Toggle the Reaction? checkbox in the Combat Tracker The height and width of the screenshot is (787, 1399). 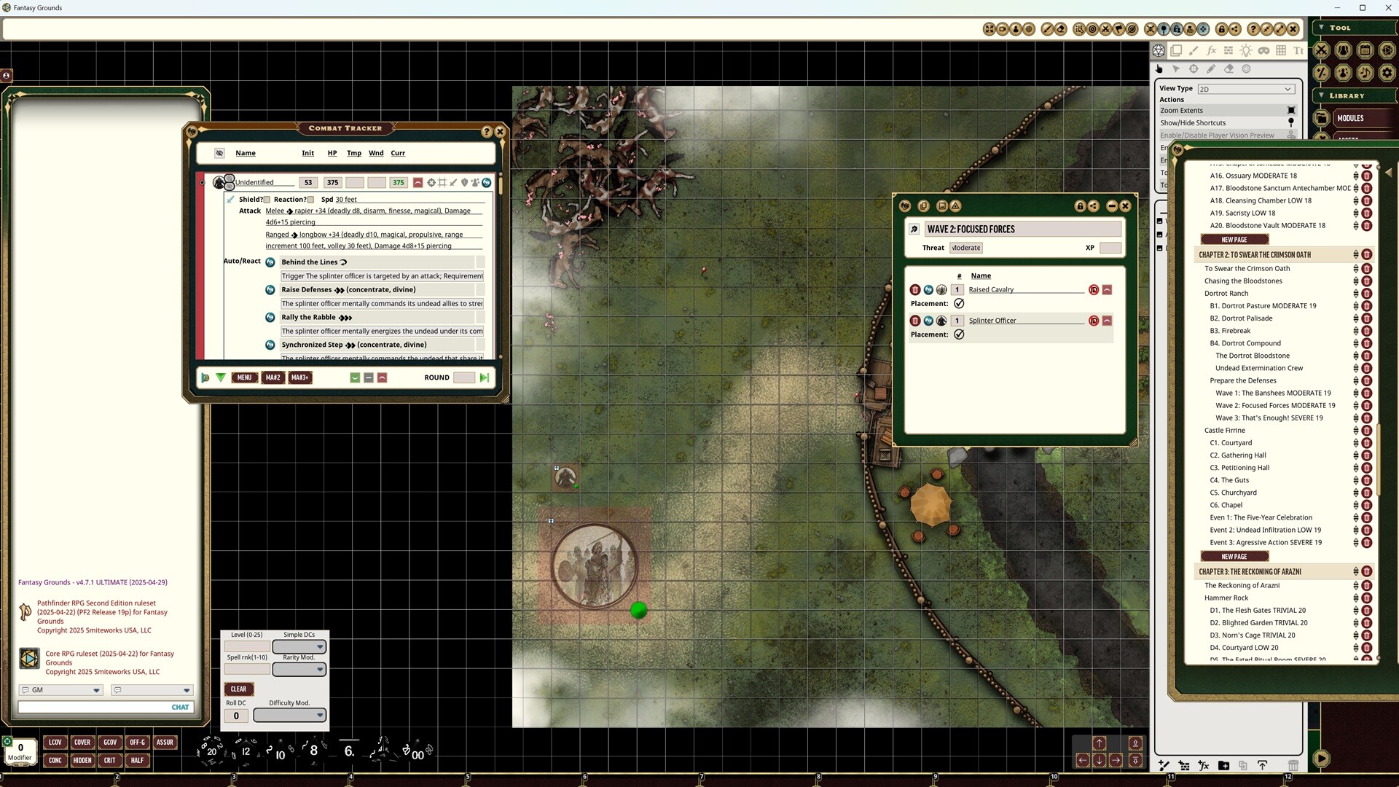(x=311, y=200)
